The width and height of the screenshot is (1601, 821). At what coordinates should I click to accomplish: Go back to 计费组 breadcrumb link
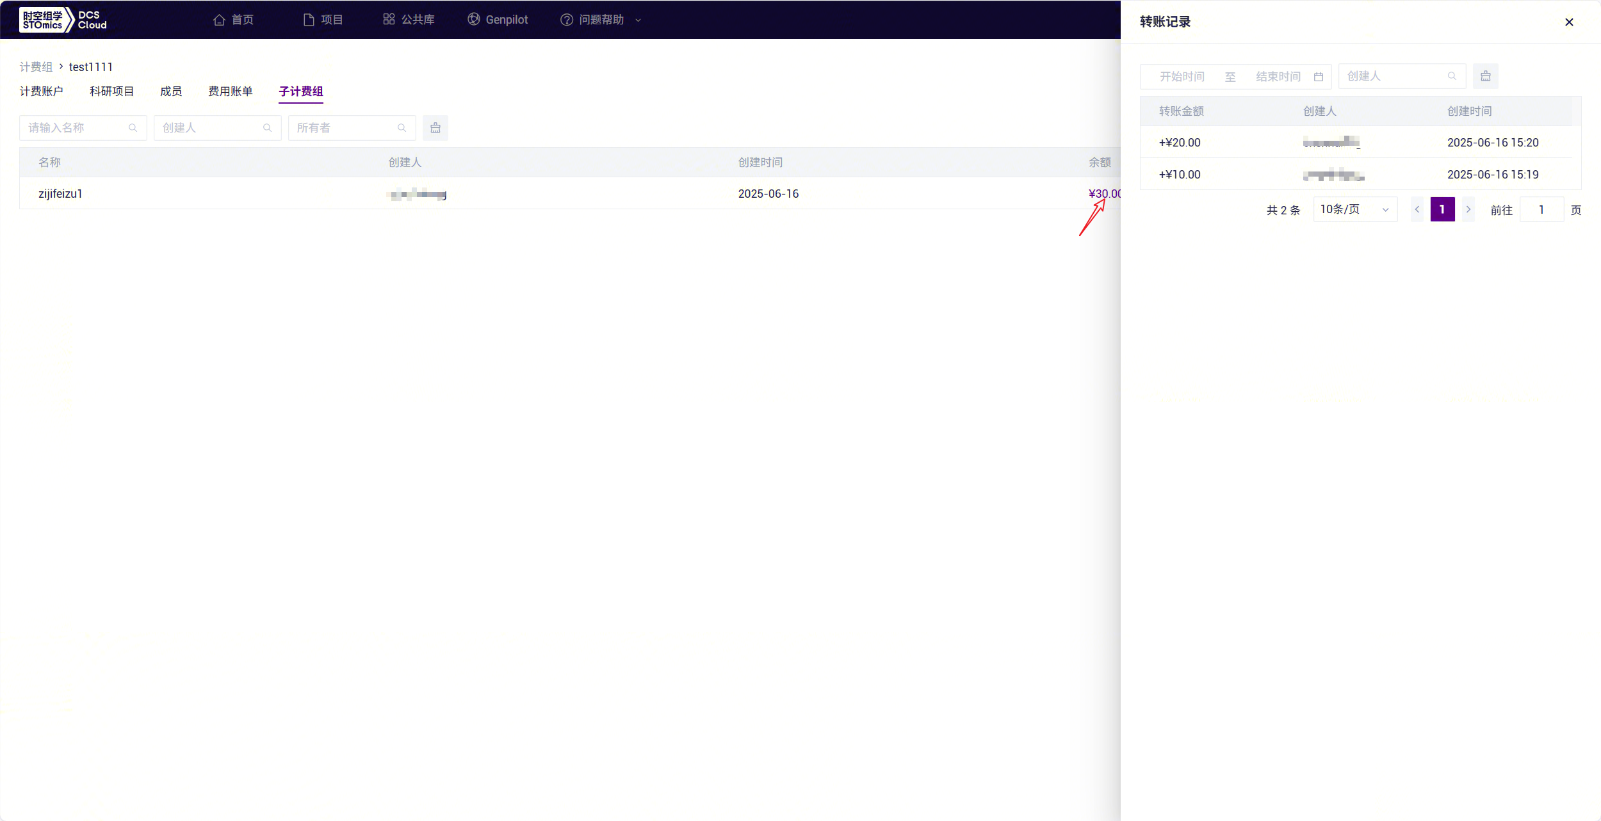tap(36, 67)
